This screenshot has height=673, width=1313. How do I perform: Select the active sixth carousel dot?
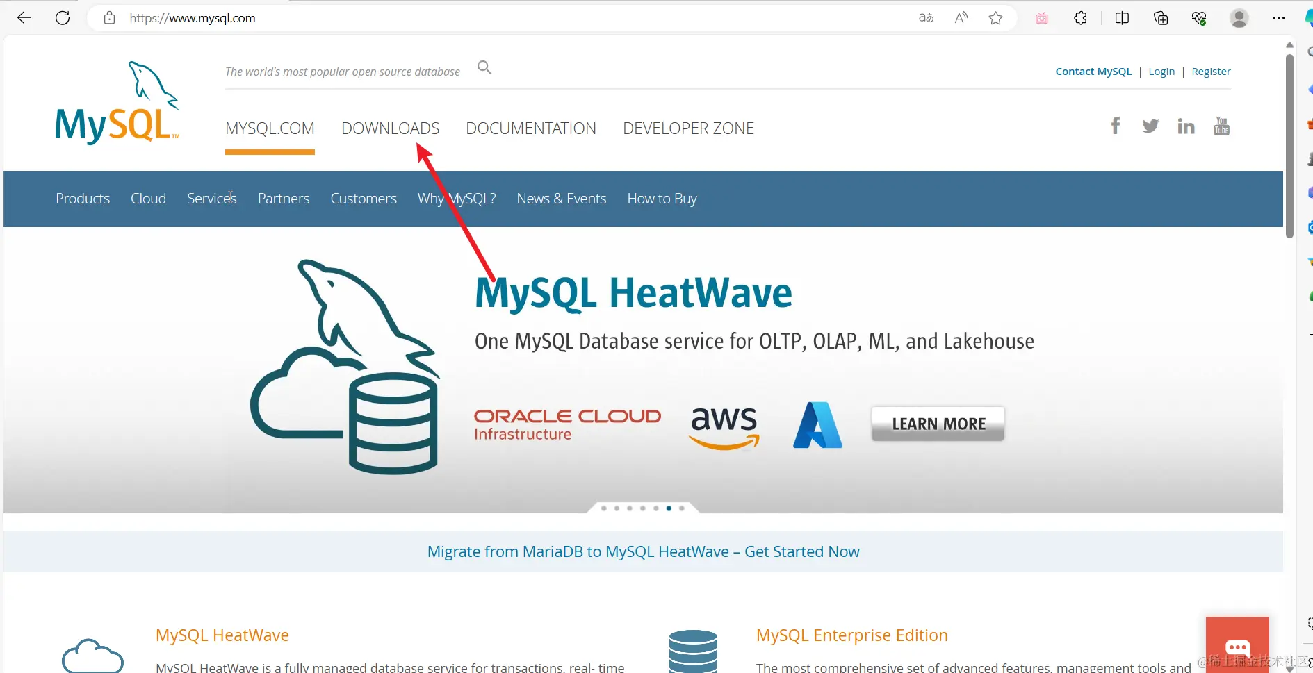pyautogui.click(x=669, y=508)
